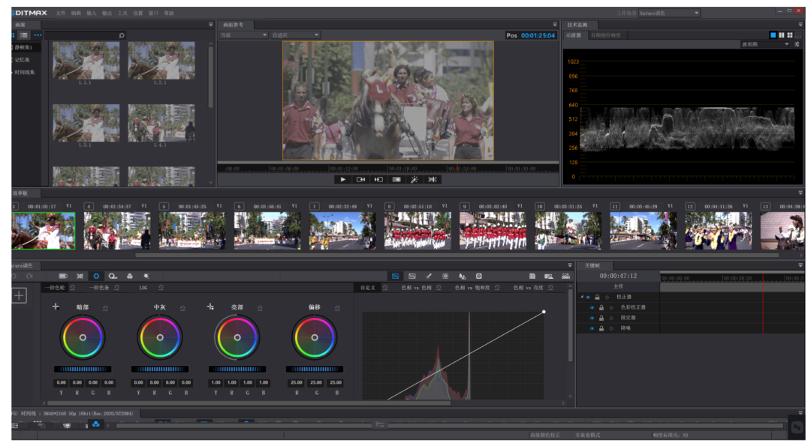Select the qualifier magnifier icon in grading toolbar

click(x=112, y=277)
